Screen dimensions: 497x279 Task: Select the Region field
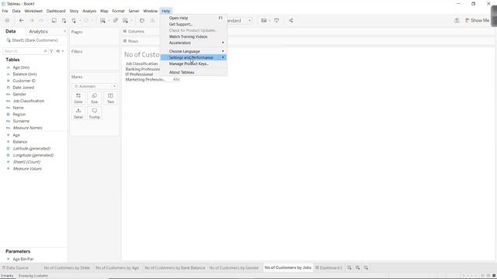point(19,115)
